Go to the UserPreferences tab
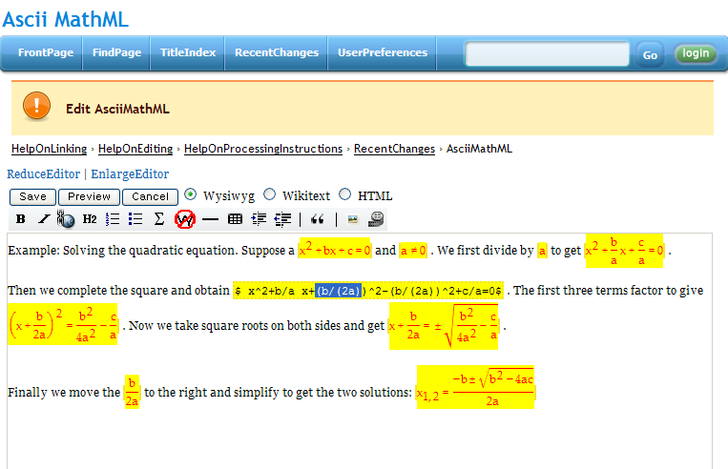 [x=383, y=53]
